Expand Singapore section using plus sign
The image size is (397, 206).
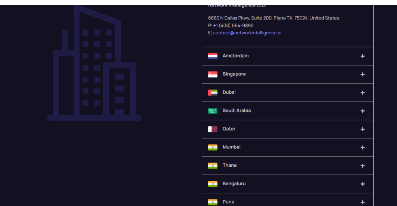point(363,74)
